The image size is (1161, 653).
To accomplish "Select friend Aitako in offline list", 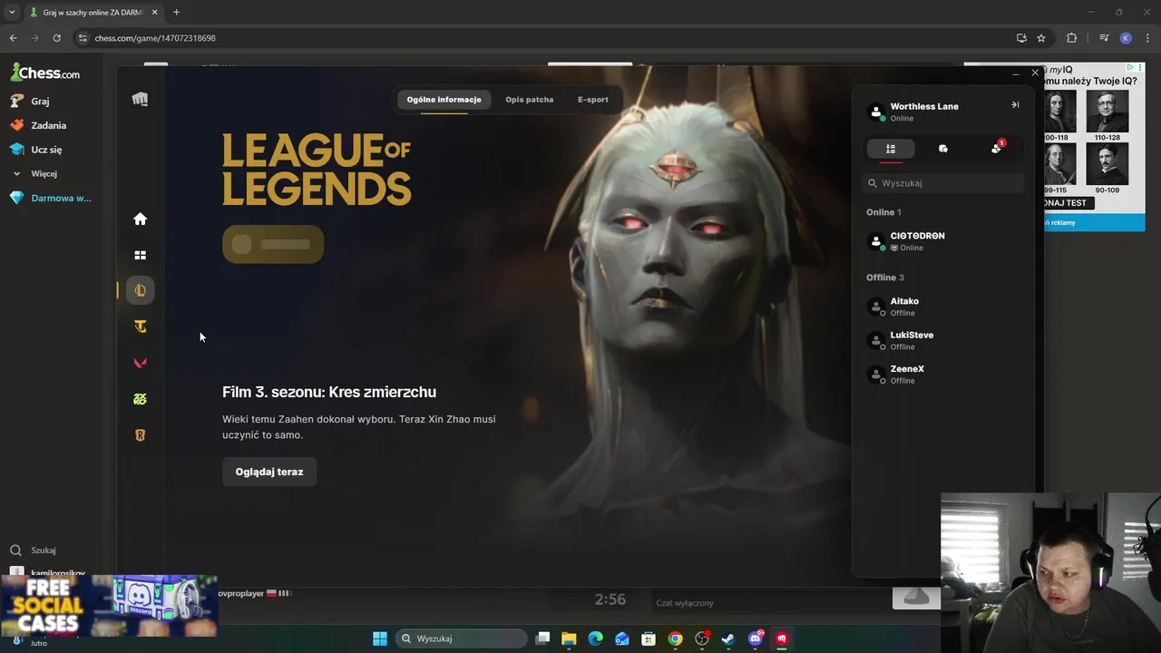I will 943,307.
